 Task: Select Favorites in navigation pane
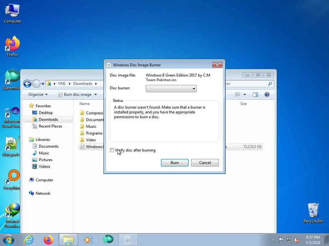pyautogui.click(x=43, y=106)
